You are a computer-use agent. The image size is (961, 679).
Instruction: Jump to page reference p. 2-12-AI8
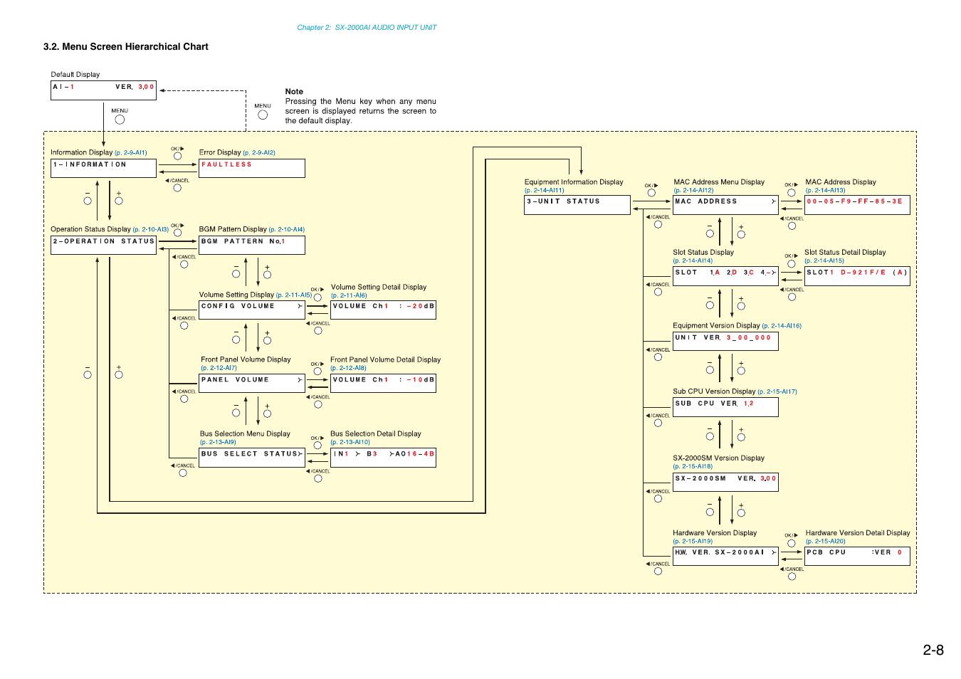348,368
